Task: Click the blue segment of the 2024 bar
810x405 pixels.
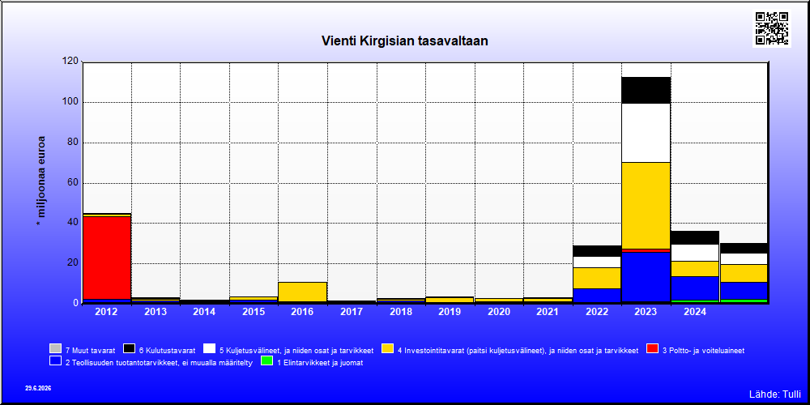Action: coord(695,288)
